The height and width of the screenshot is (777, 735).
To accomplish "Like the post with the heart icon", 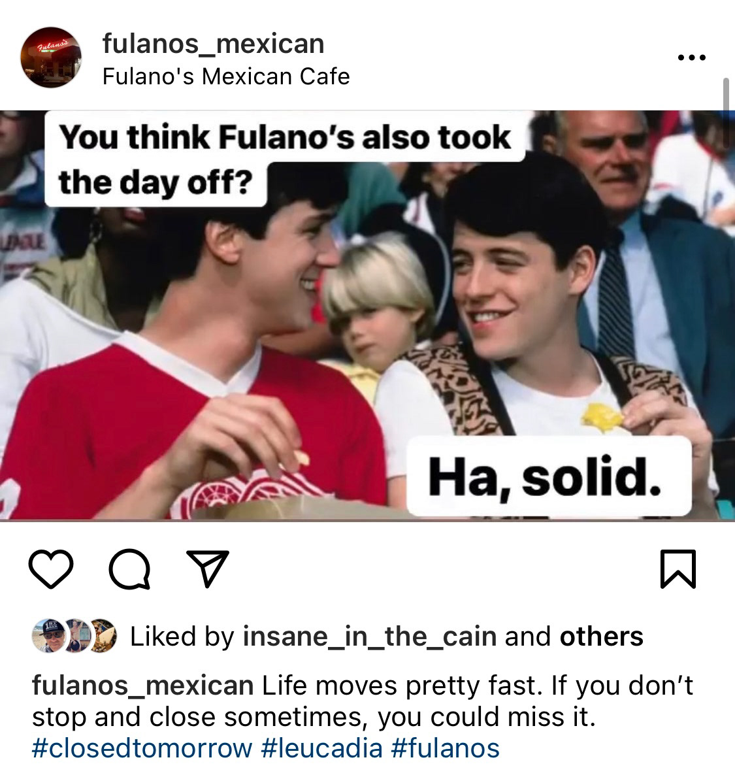I will (51, 569).
